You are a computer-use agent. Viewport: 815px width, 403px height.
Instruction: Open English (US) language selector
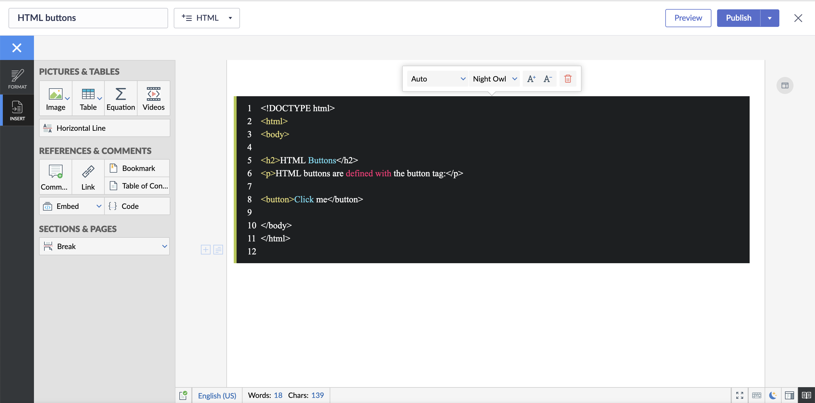point(217,395)
